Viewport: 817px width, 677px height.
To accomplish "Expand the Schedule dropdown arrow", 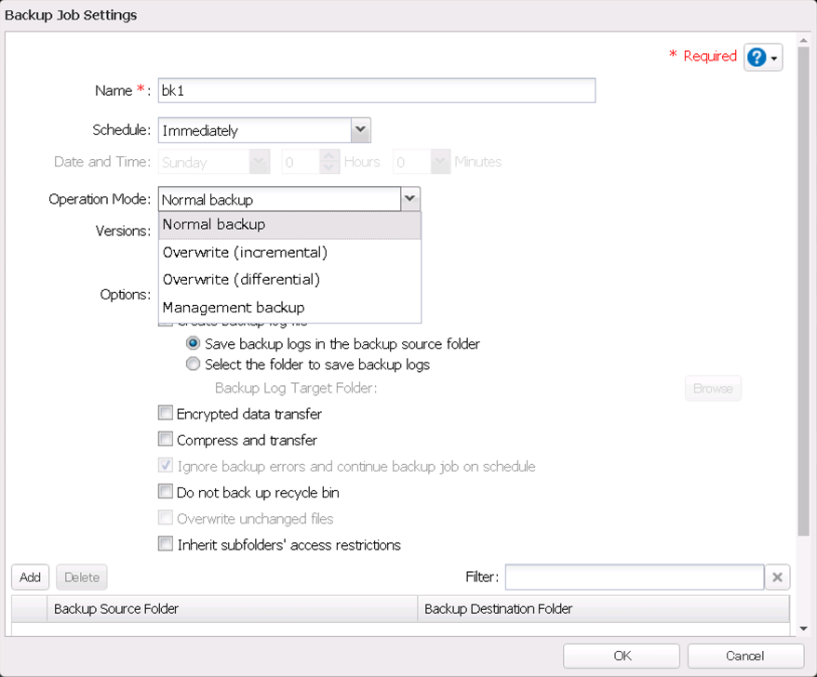I will point(361,130).
